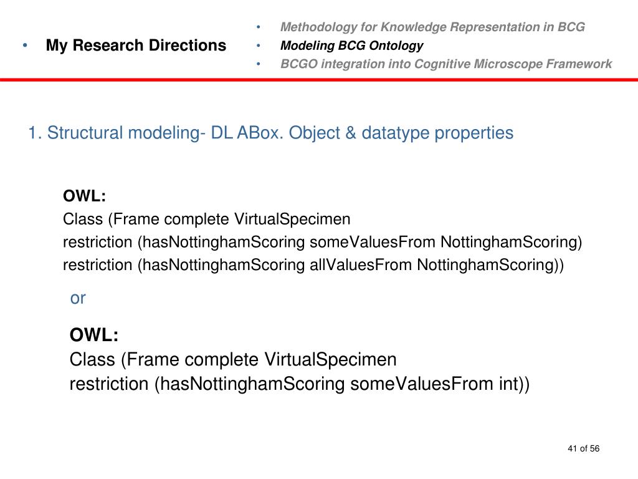The image size is (638, 479).
Task: Click bullet beside Modeling BCG Ontology
Action: (258, 46)
